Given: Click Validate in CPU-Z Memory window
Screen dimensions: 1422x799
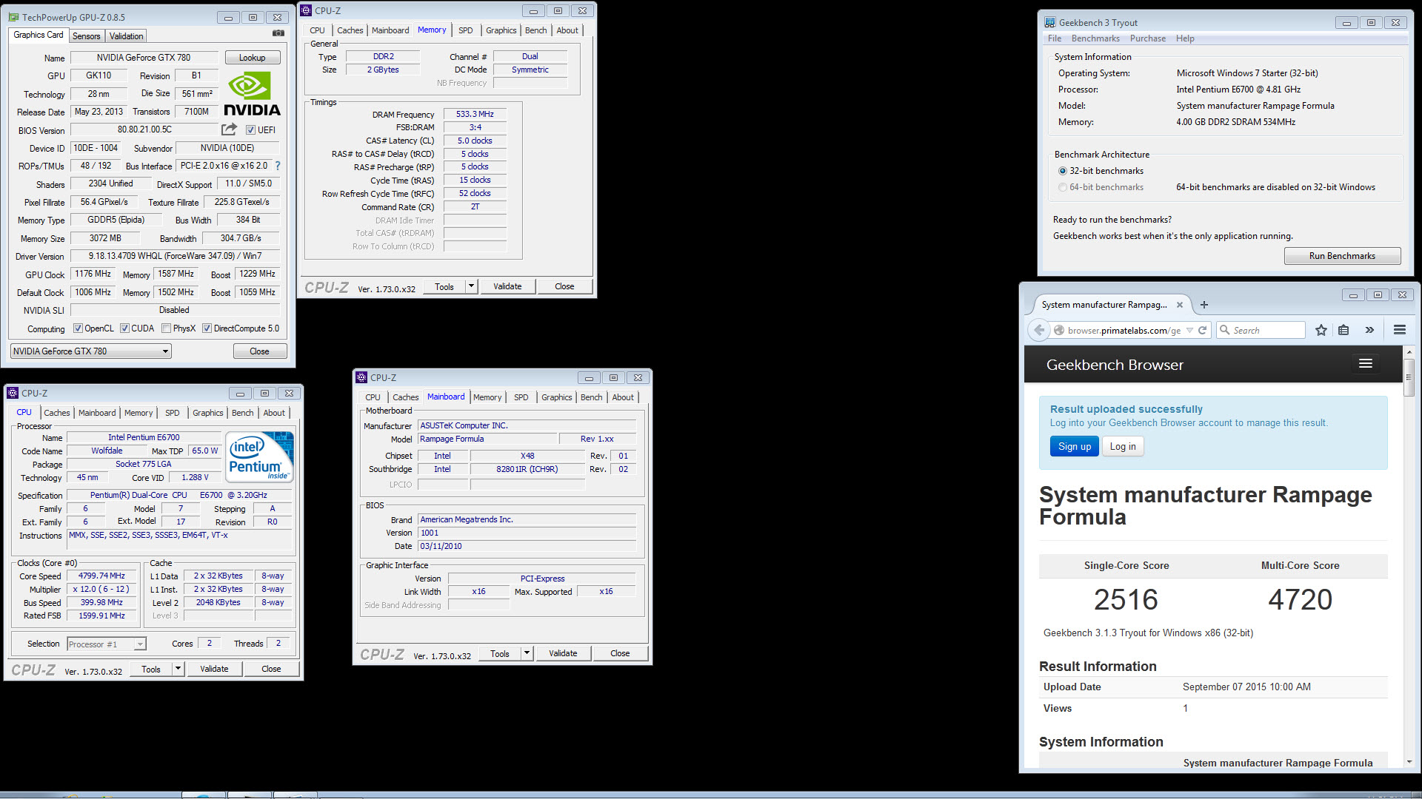Looking at the screenshot, I should 507,286.
